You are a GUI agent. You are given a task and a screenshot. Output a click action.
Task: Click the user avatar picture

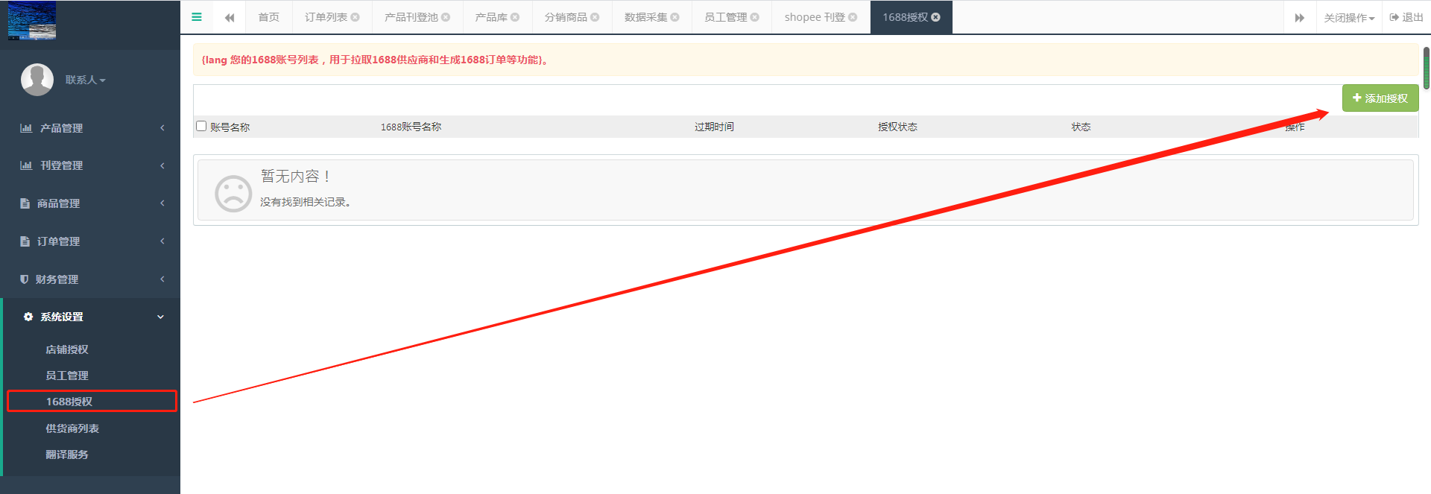pyautogui.click(x=37, y=80)
